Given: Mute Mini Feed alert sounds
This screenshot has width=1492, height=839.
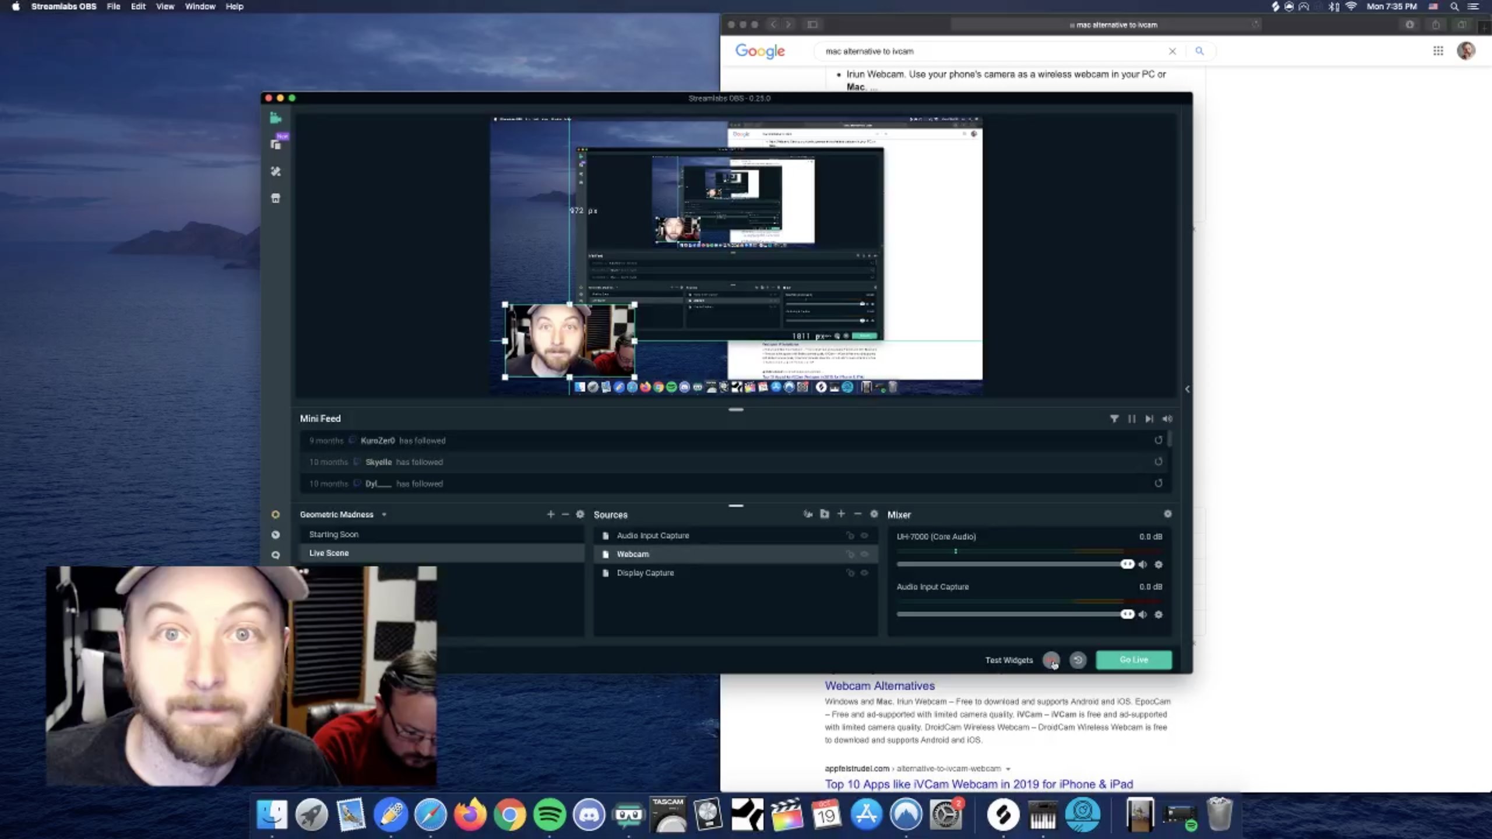Looking at the screenshot, I should [x=1167, y=418].
